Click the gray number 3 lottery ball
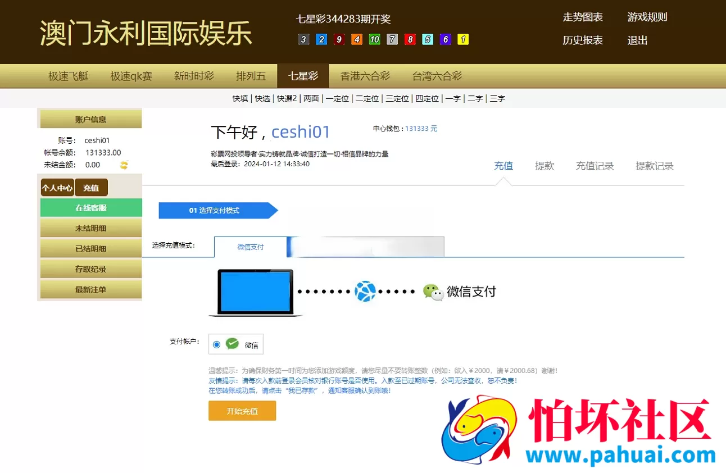 click(x=303, y=39)
